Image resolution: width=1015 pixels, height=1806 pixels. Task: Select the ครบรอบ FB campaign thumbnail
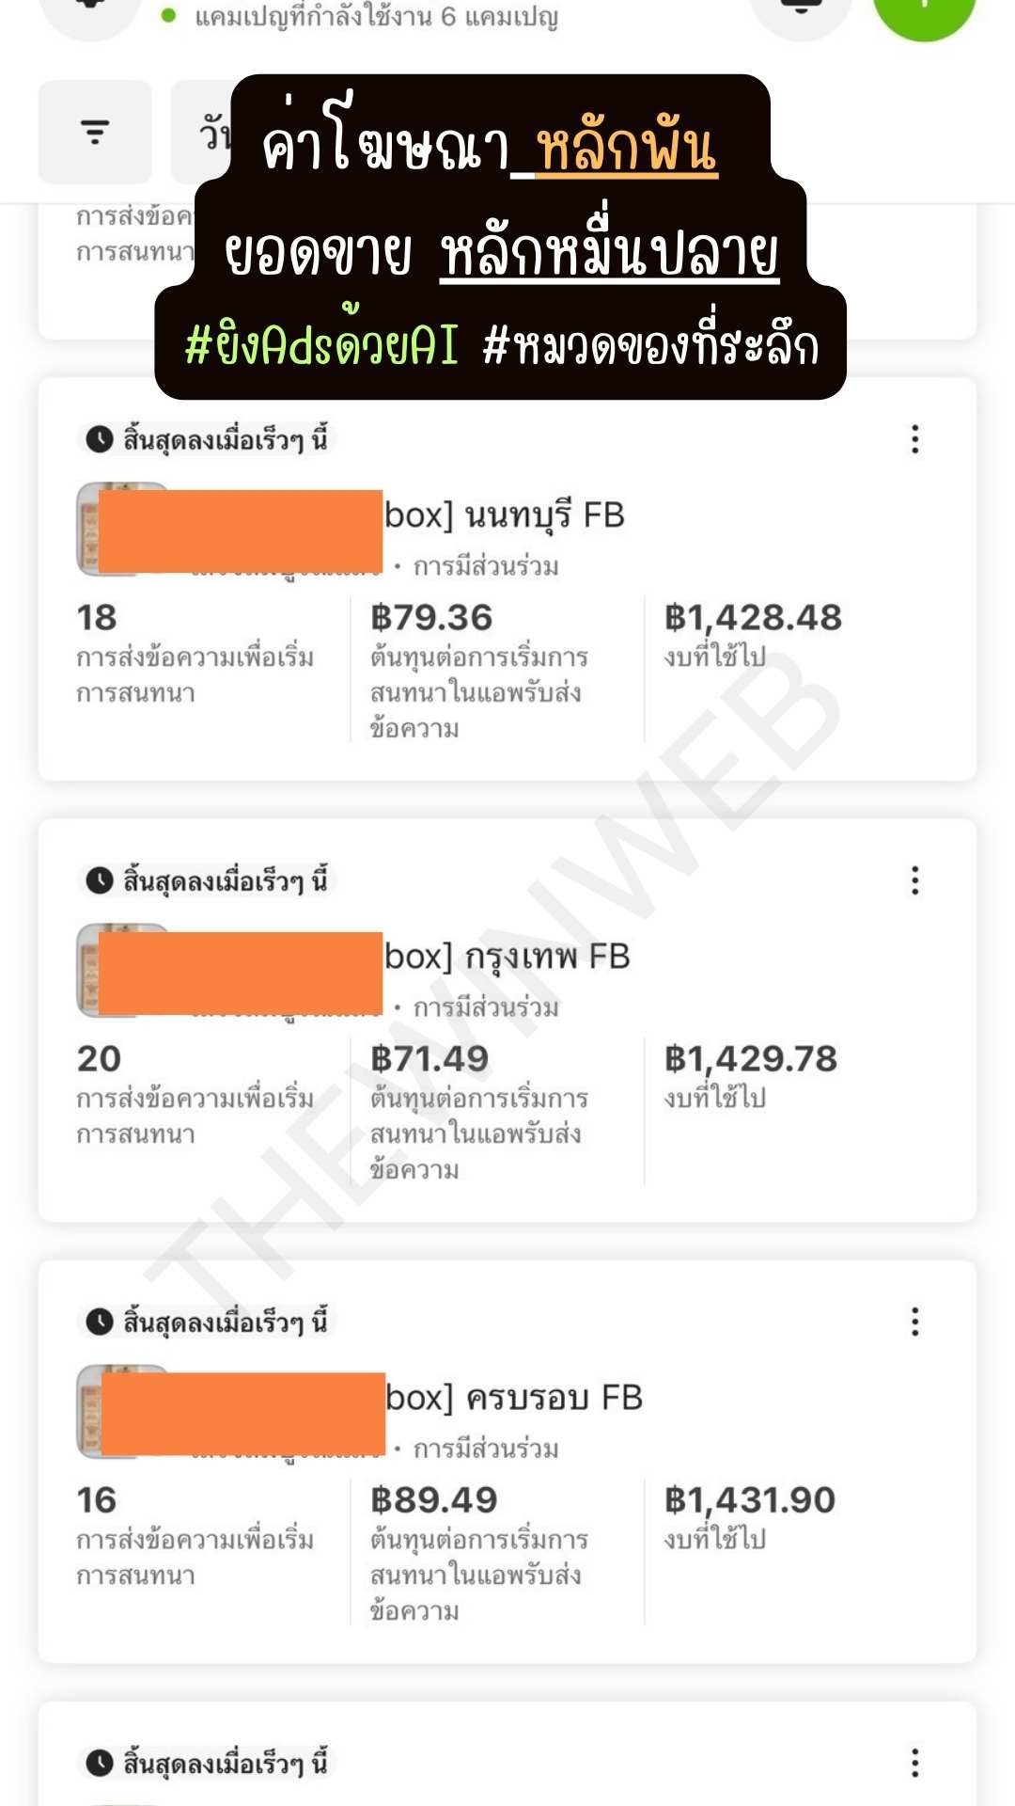[x=88, y=1411]
